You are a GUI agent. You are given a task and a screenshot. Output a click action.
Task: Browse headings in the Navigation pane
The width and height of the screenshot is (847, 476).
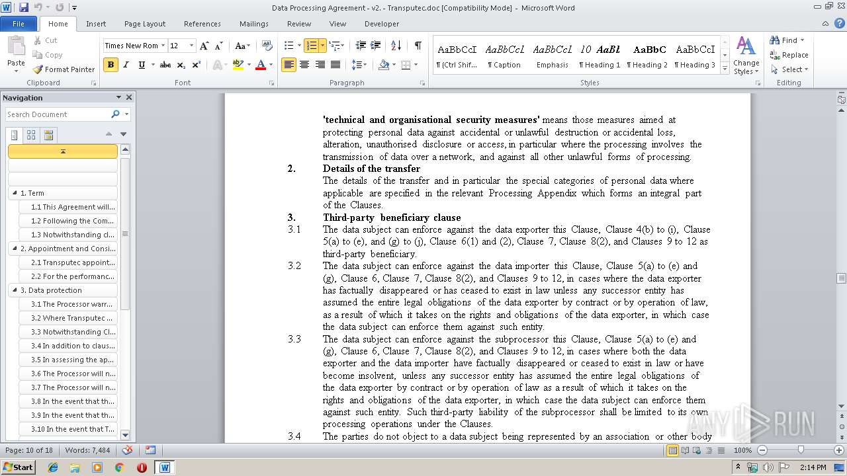[15, 135]
